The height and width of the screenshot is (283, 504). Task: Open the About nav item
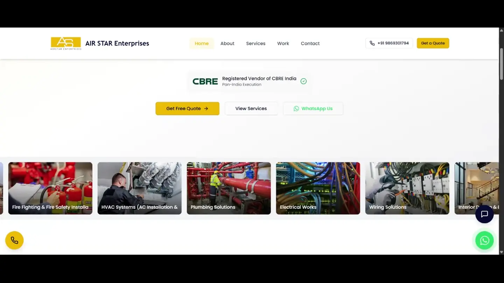tap(227, 43)
